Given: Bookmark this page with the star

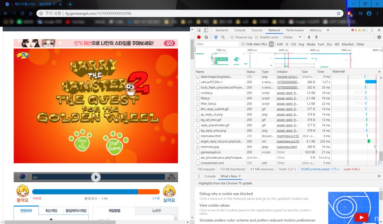Looking at the screenshot, I should [339, 13].
